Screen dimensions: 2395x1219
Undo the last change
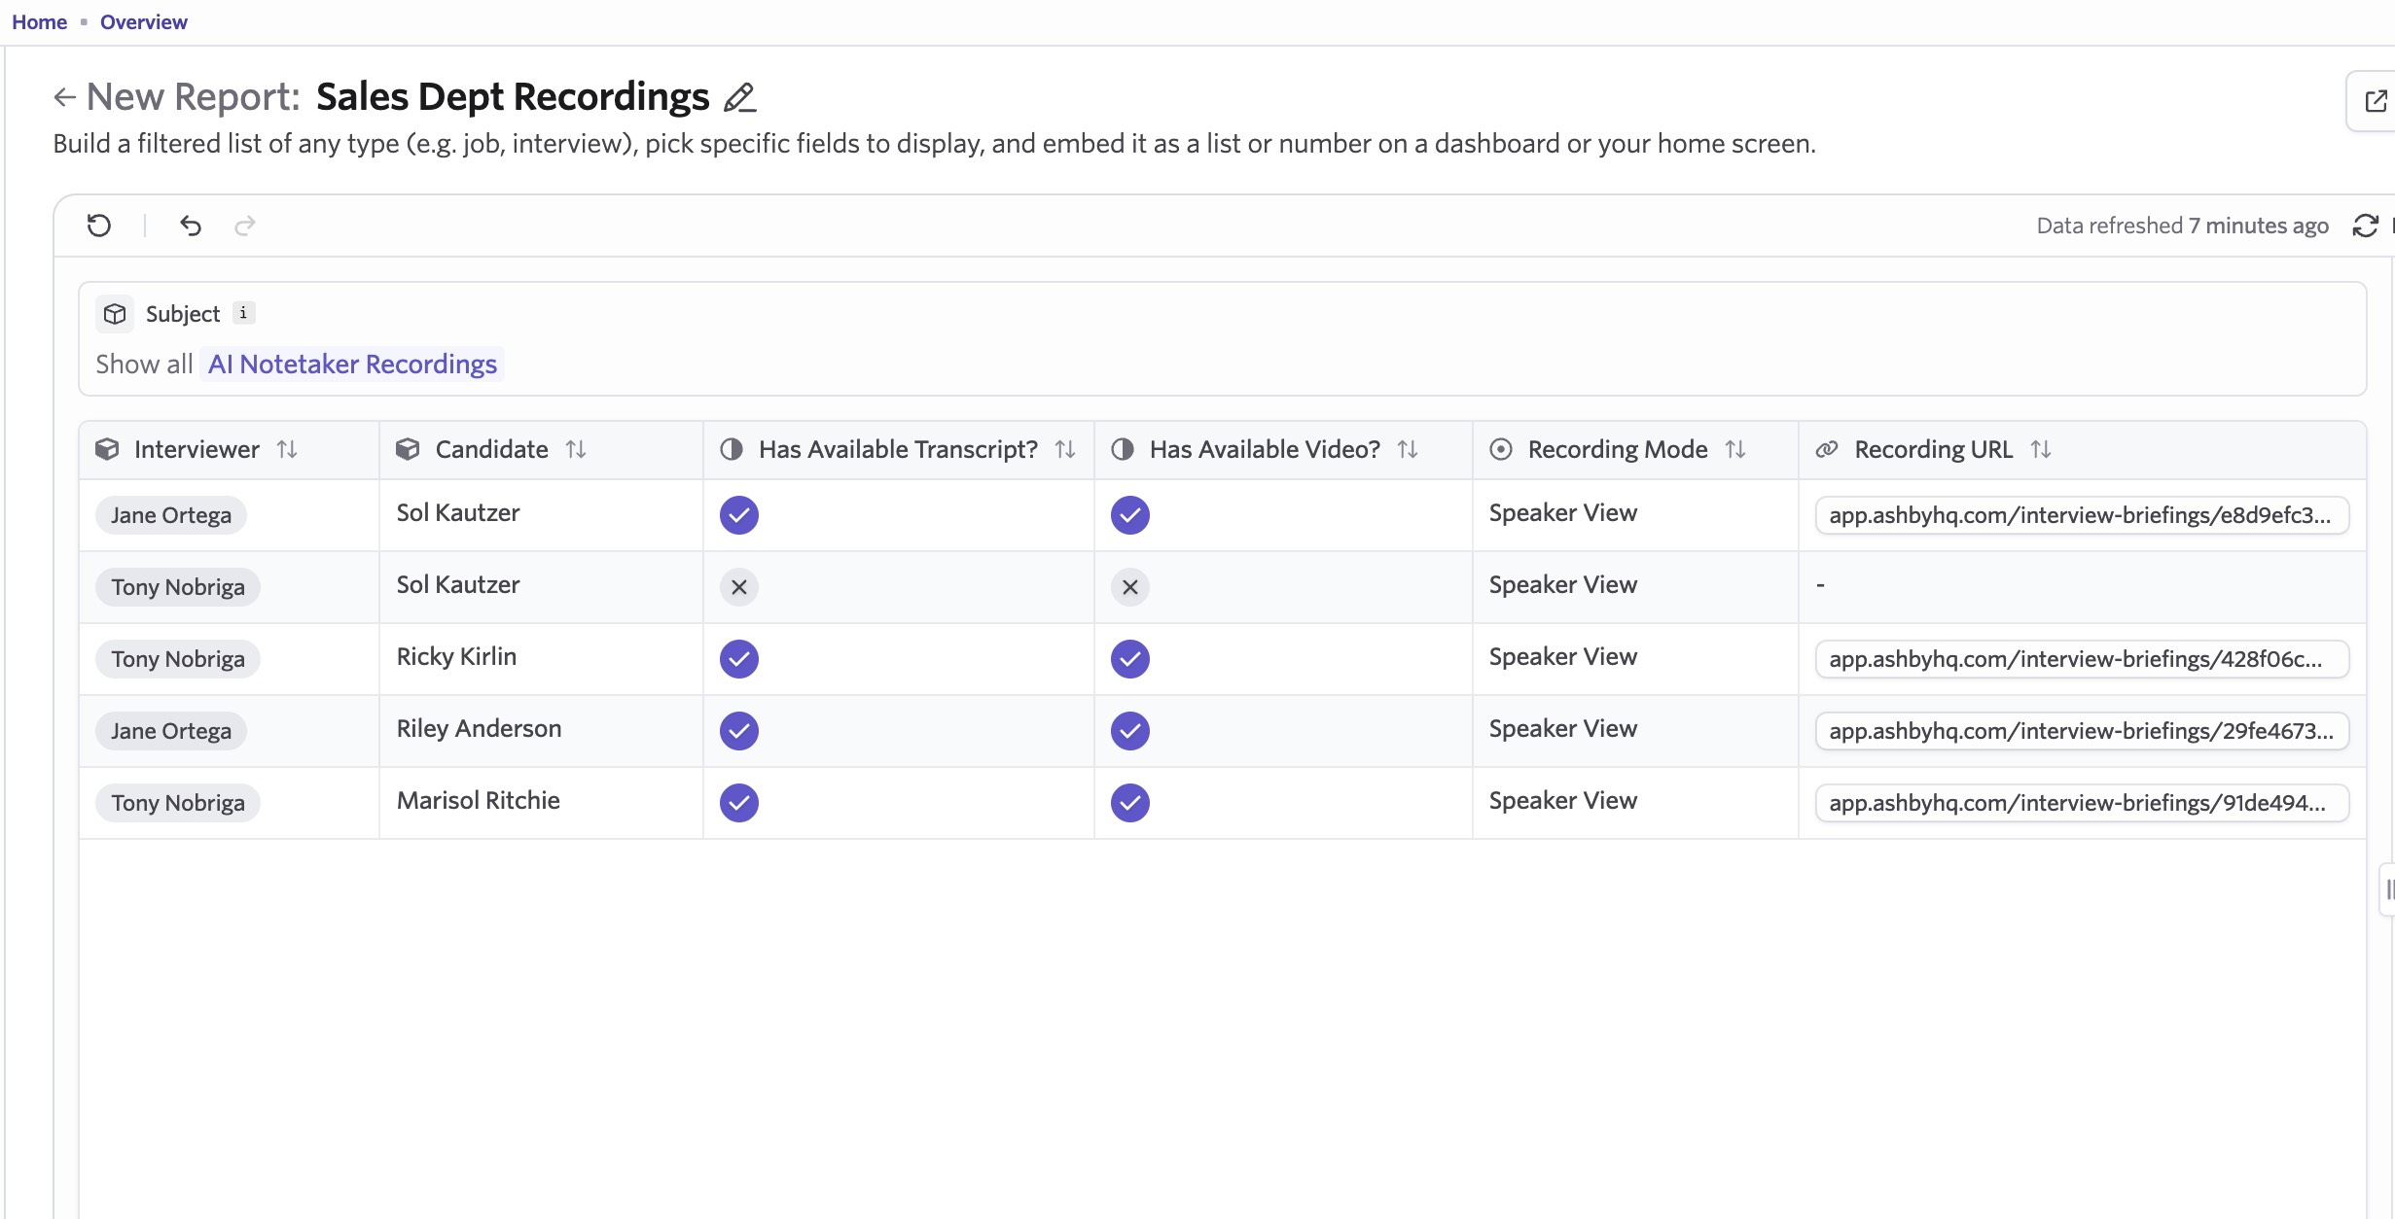191,226
